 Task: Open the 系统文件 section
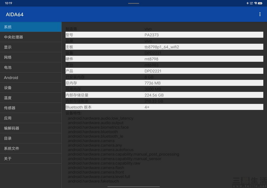point(31,148)
